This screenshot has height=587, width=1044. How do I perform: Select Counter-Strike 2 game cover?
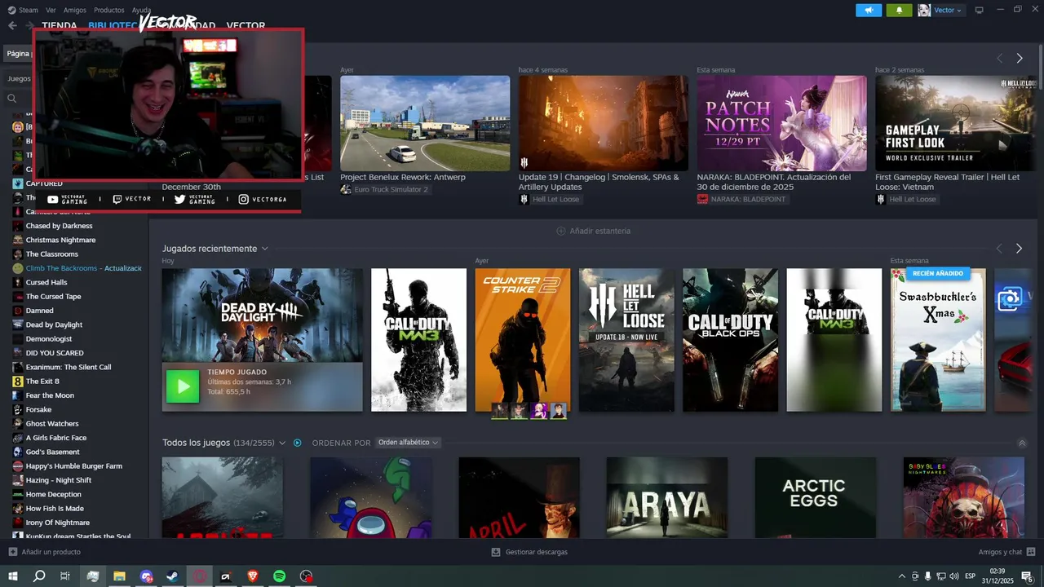[523, 340]
